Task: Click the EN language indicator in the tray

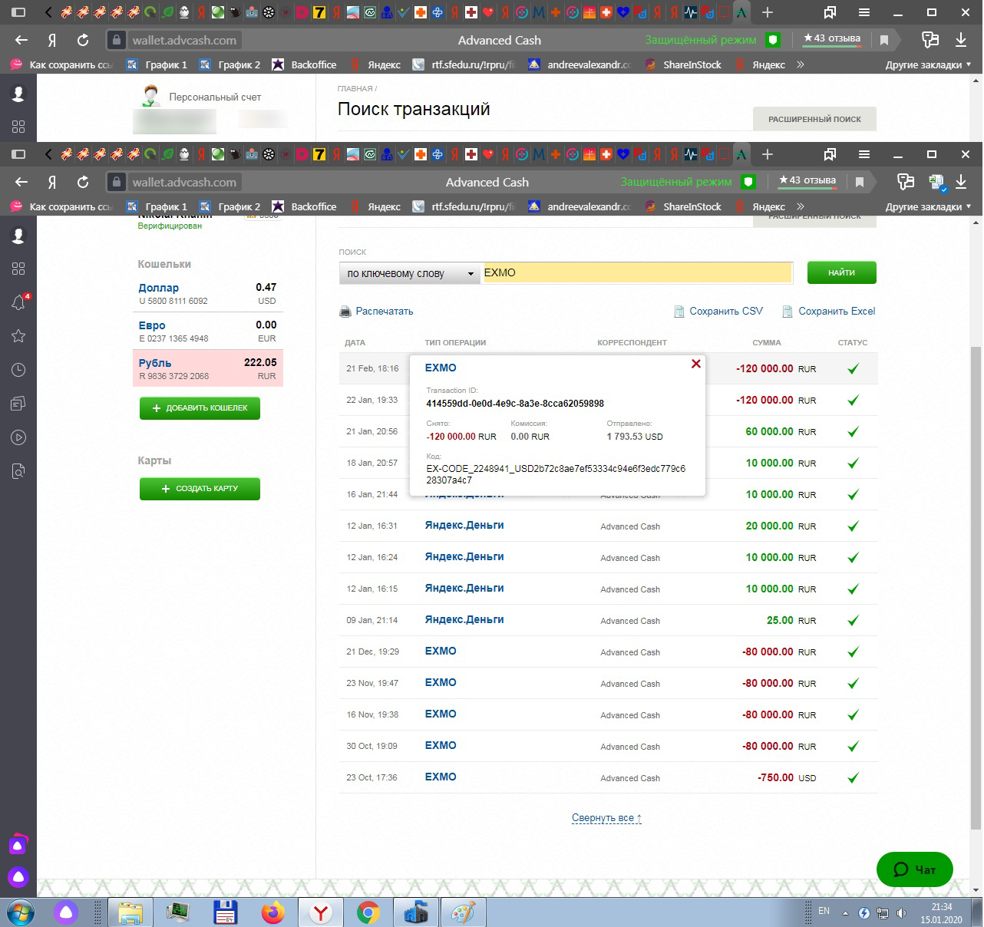Action: 824,911
